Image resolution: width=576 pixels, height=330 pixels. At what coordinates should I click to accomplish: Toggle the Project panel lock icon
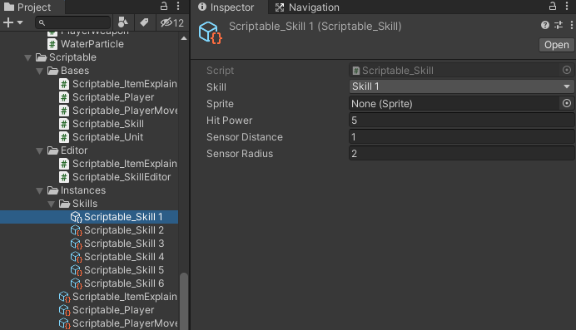click(164, 6)
